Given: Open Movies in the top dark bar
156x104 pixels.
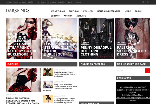Looking at the screenshot, I should [x=78, y=2].
